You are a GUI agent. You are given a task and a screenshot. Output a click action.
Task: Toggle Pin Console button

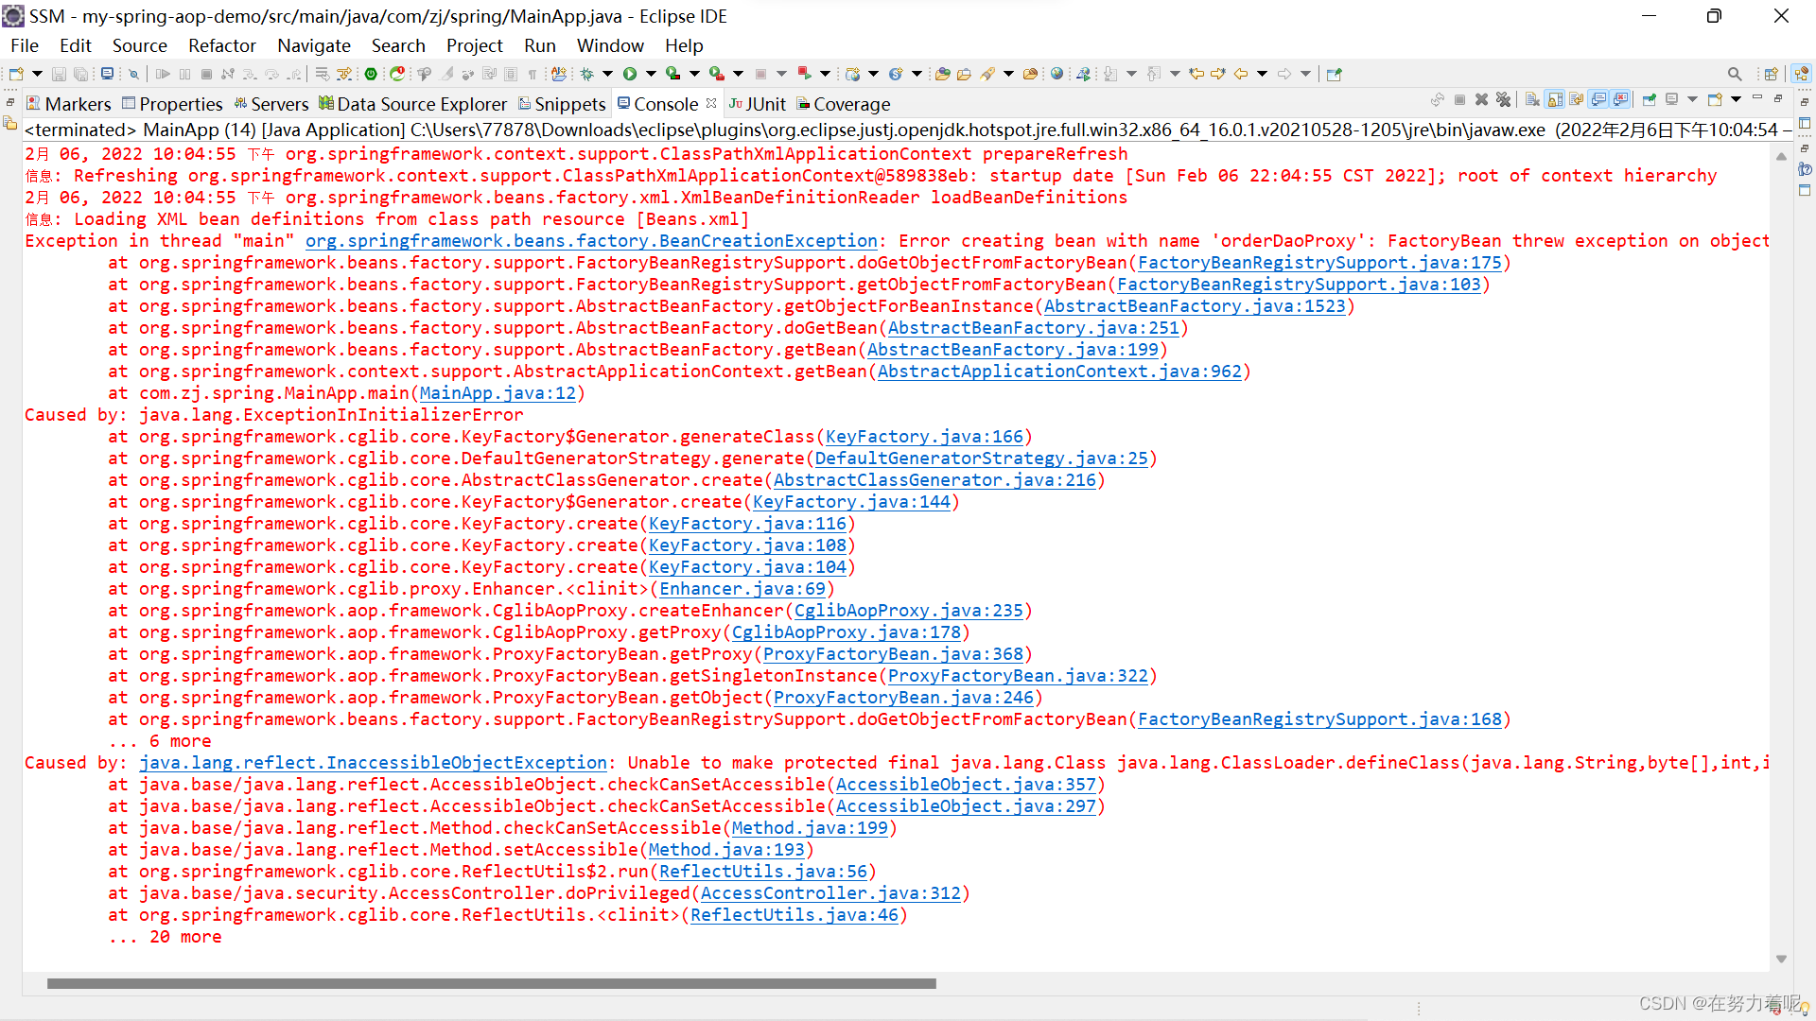coord(1649,99)
